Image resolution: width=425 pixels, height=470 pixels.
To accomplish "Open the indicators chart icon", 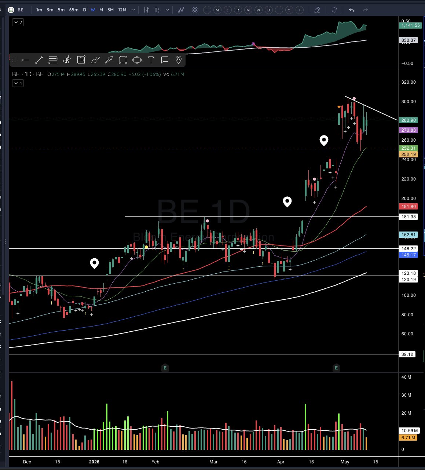I will coord(181,10).
